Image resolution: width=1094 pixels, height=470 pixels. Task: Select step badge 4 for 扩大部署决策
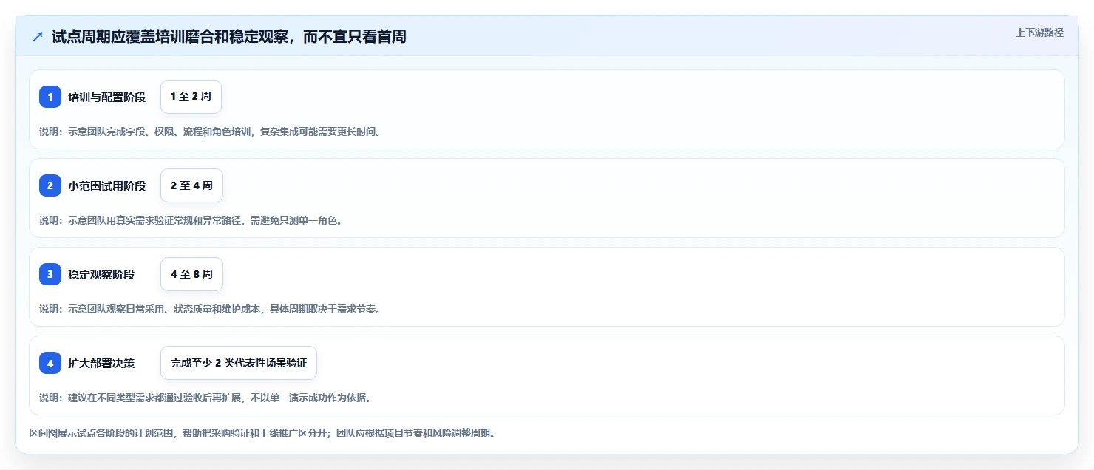coord(50,363)
